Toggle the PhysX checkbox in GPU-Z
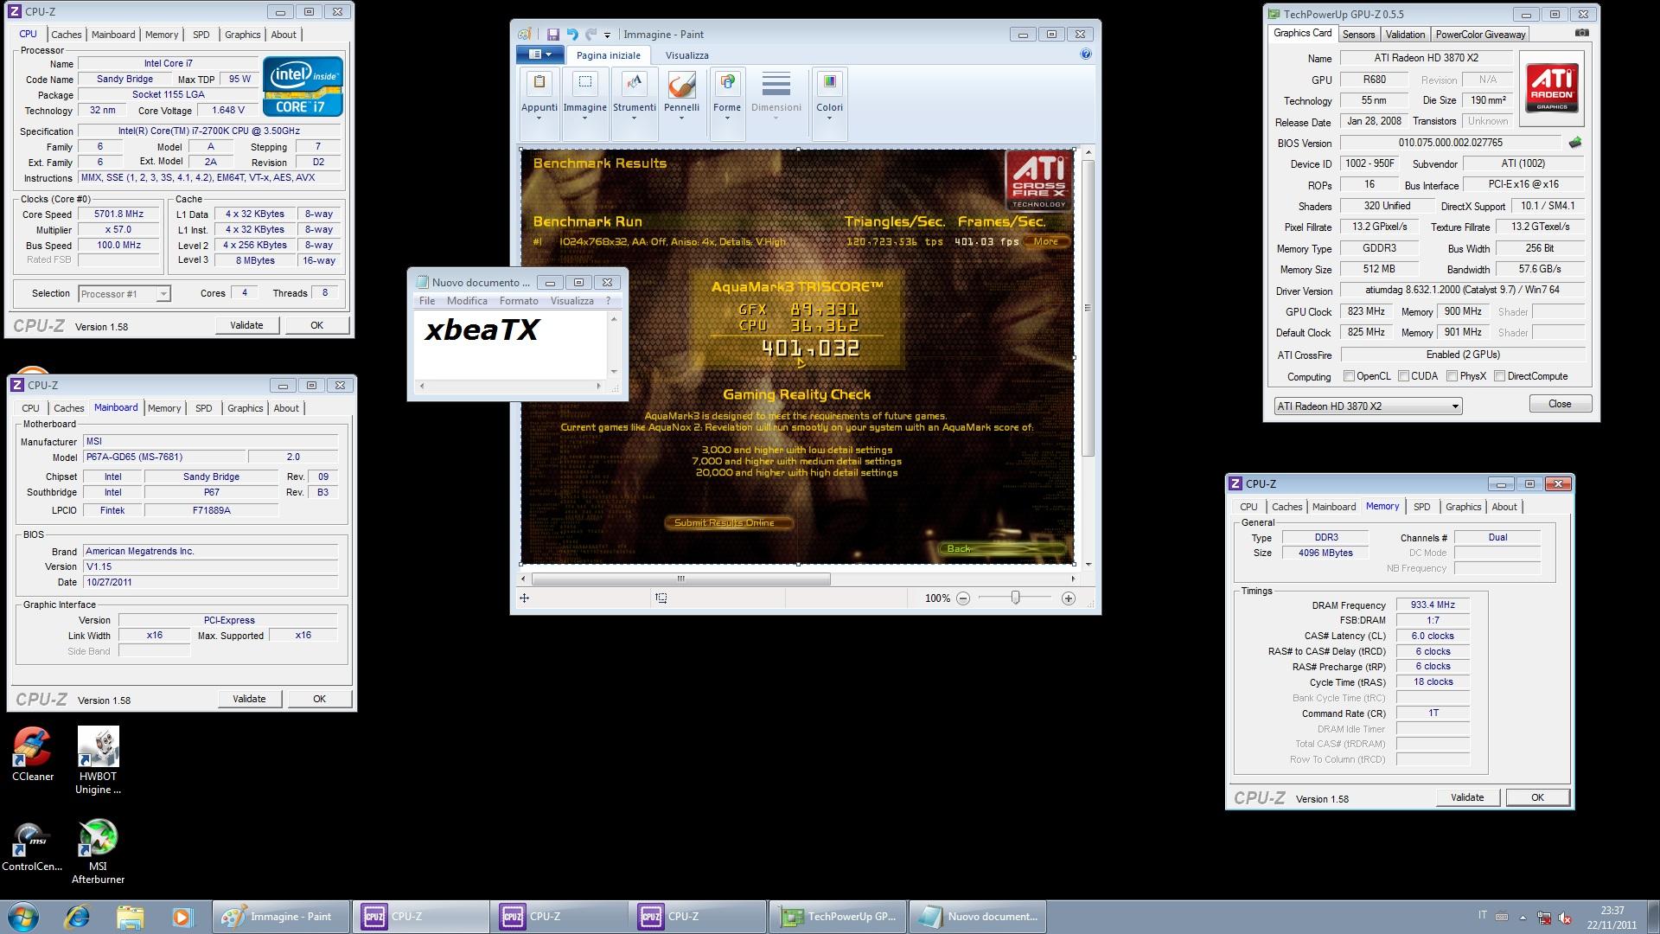Image resolution: width=1660 pixels, height=934 pixels. (1452, 376)
